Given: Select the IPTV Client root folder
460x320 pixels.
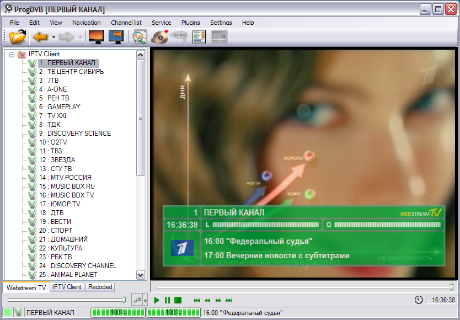Looking at the screenshot, I should coord(44,54).
